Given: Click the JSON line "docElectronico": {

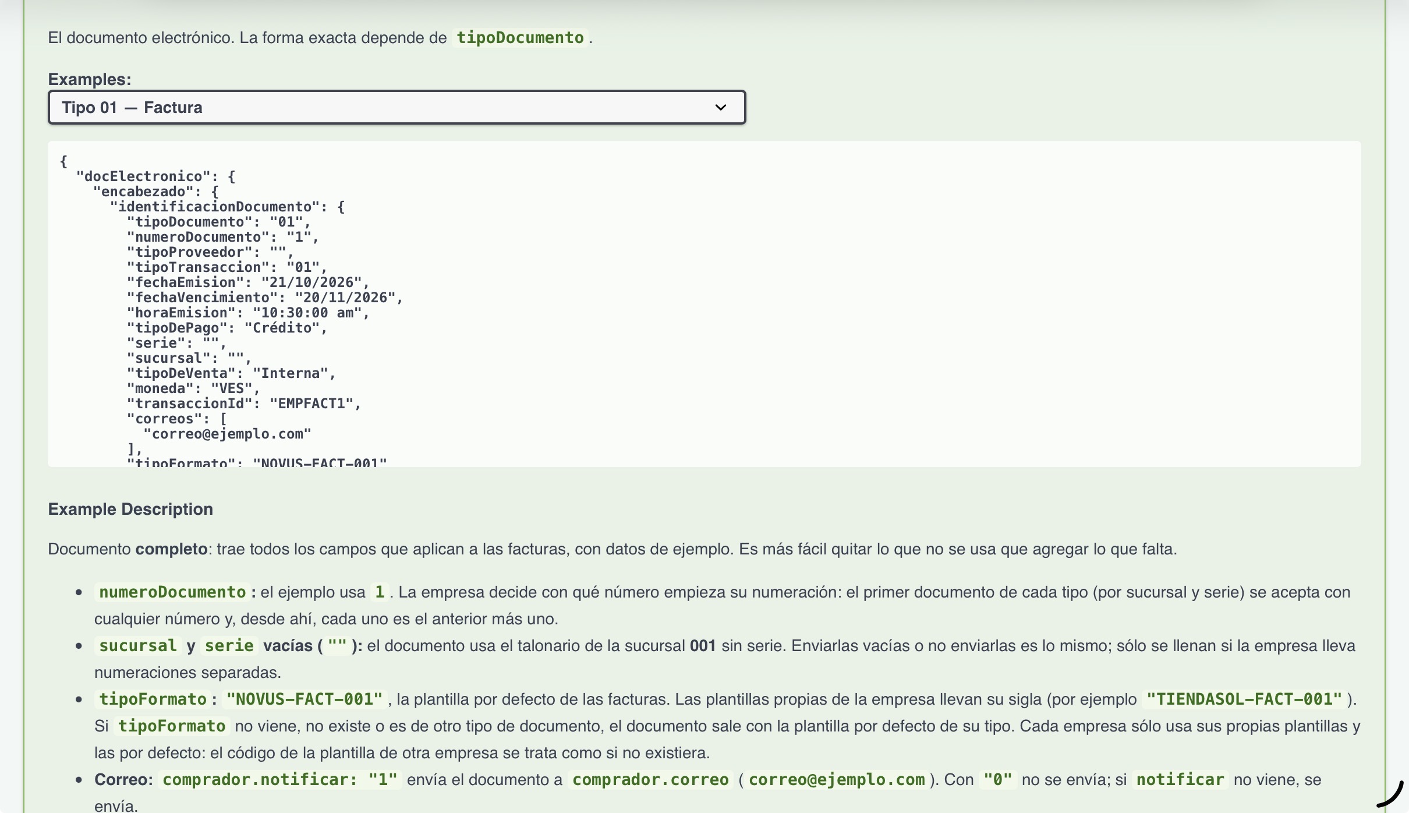Looking at the screenshot, I should coord(155,176).
